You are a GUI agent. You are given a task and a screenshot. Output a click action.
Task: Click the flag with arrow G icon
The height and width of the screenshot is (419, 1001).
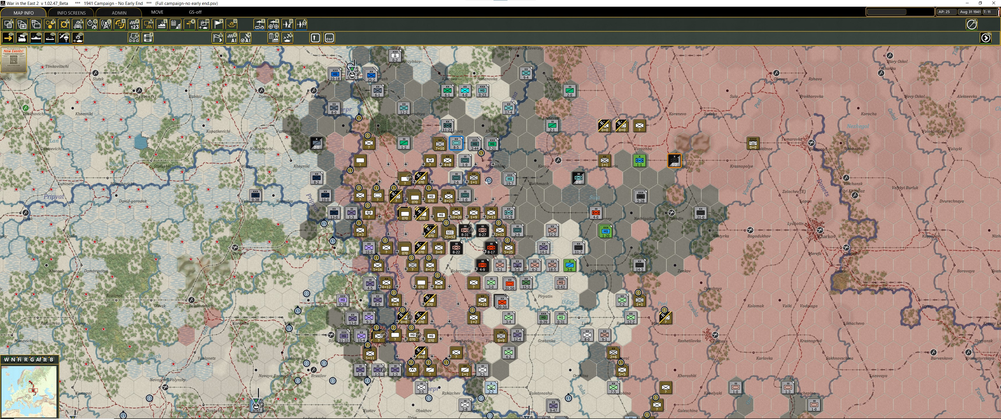[x=218, y=38]
